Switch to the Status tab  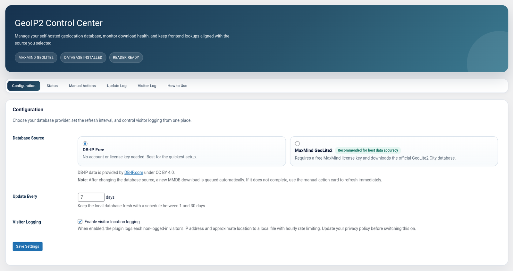[x=52, y=86]
